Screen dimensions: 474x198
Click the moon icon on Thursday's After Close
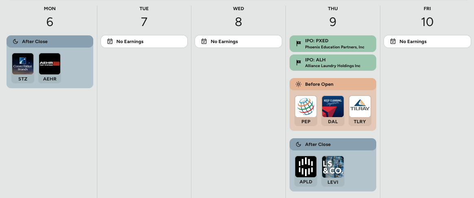[298, 144]
